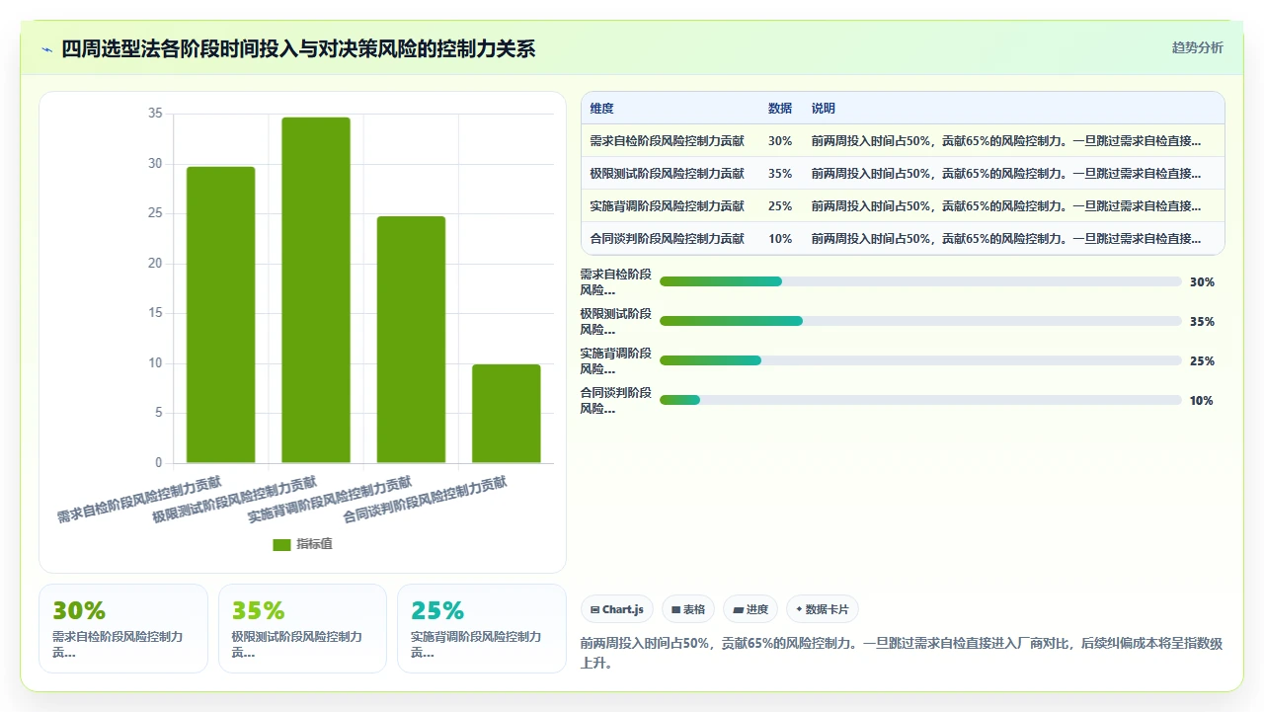Open the 25% data card
Image resolution: width=1264 pixels, height=712 pixels.
(482, 628)
